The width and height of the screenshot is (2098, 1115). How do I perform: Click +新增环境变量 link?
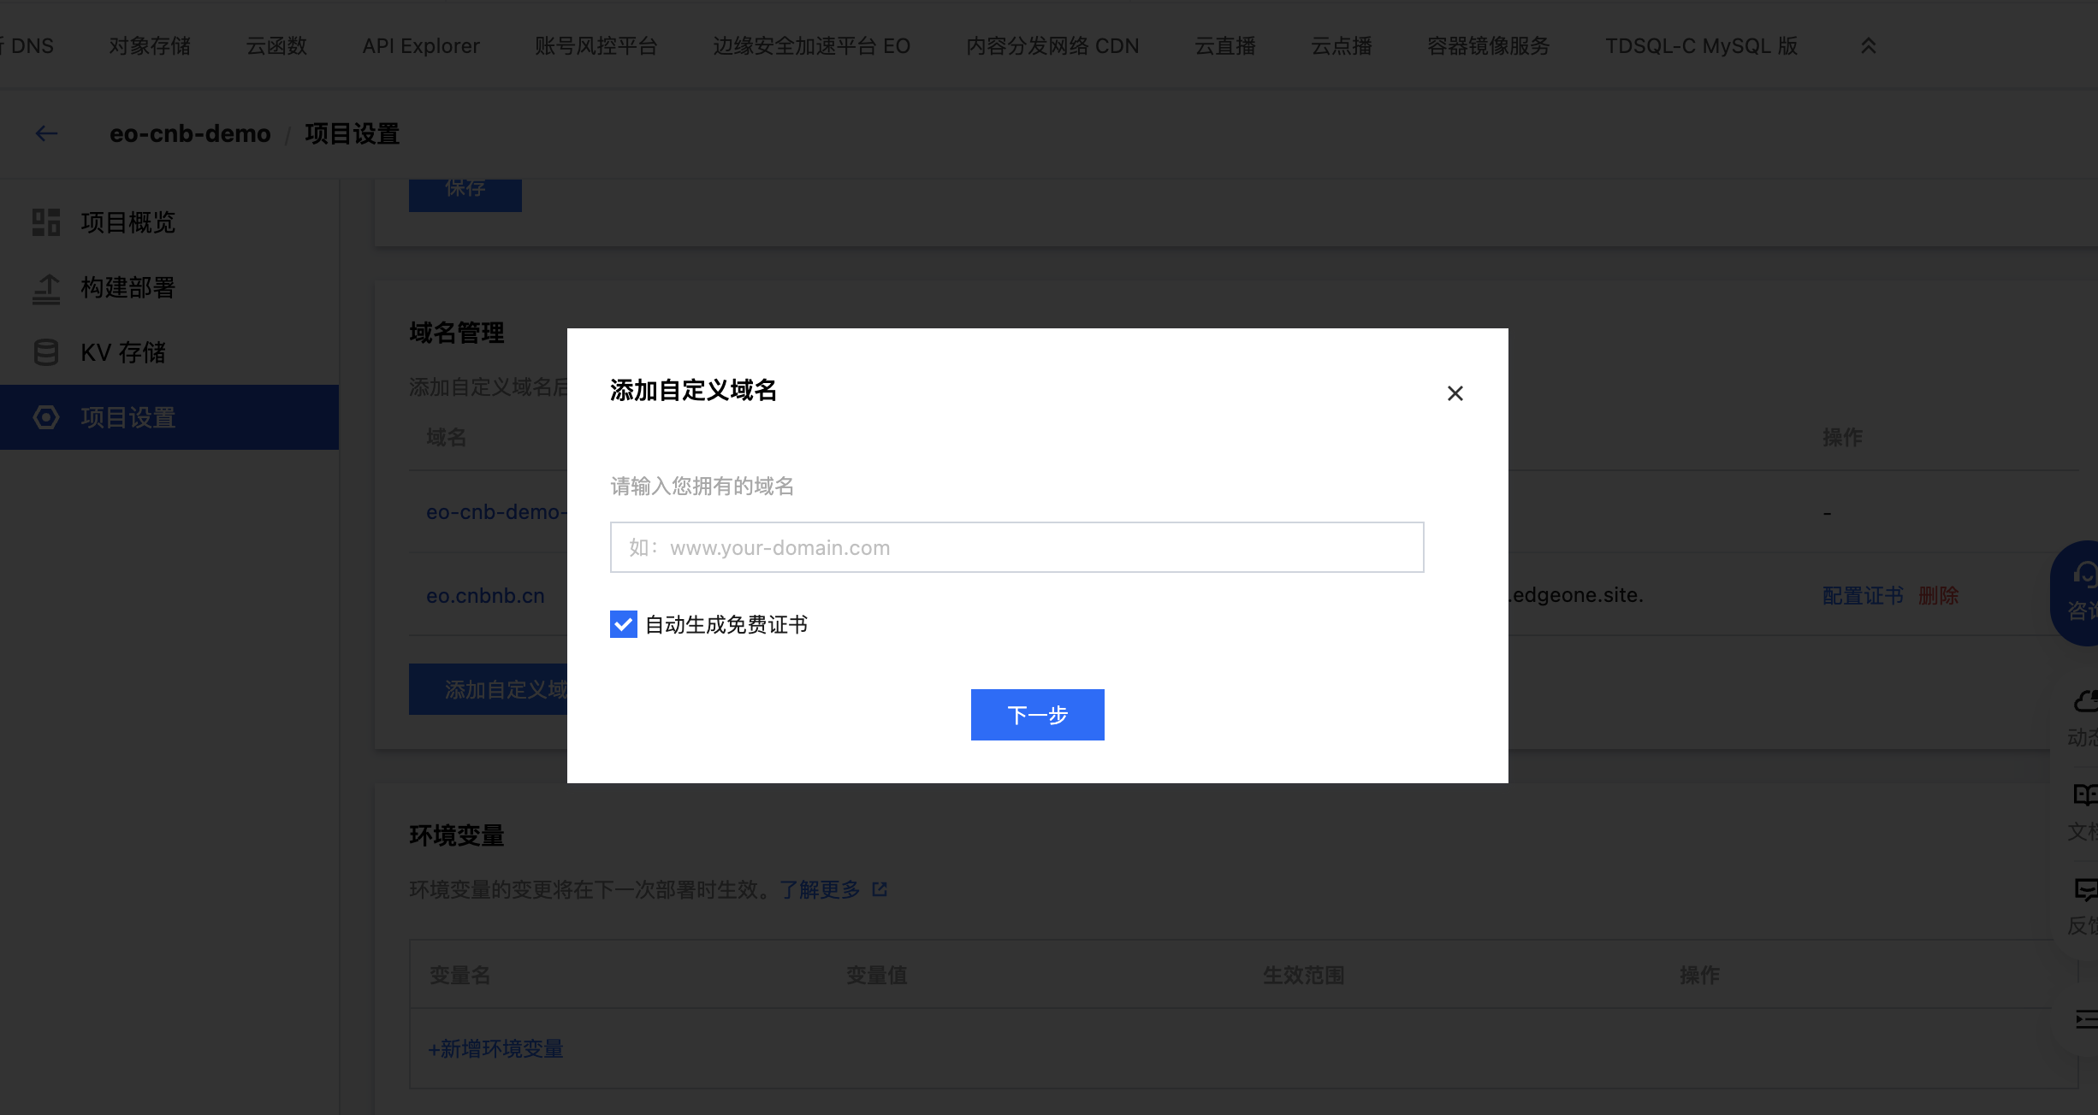click(495, 1048)
